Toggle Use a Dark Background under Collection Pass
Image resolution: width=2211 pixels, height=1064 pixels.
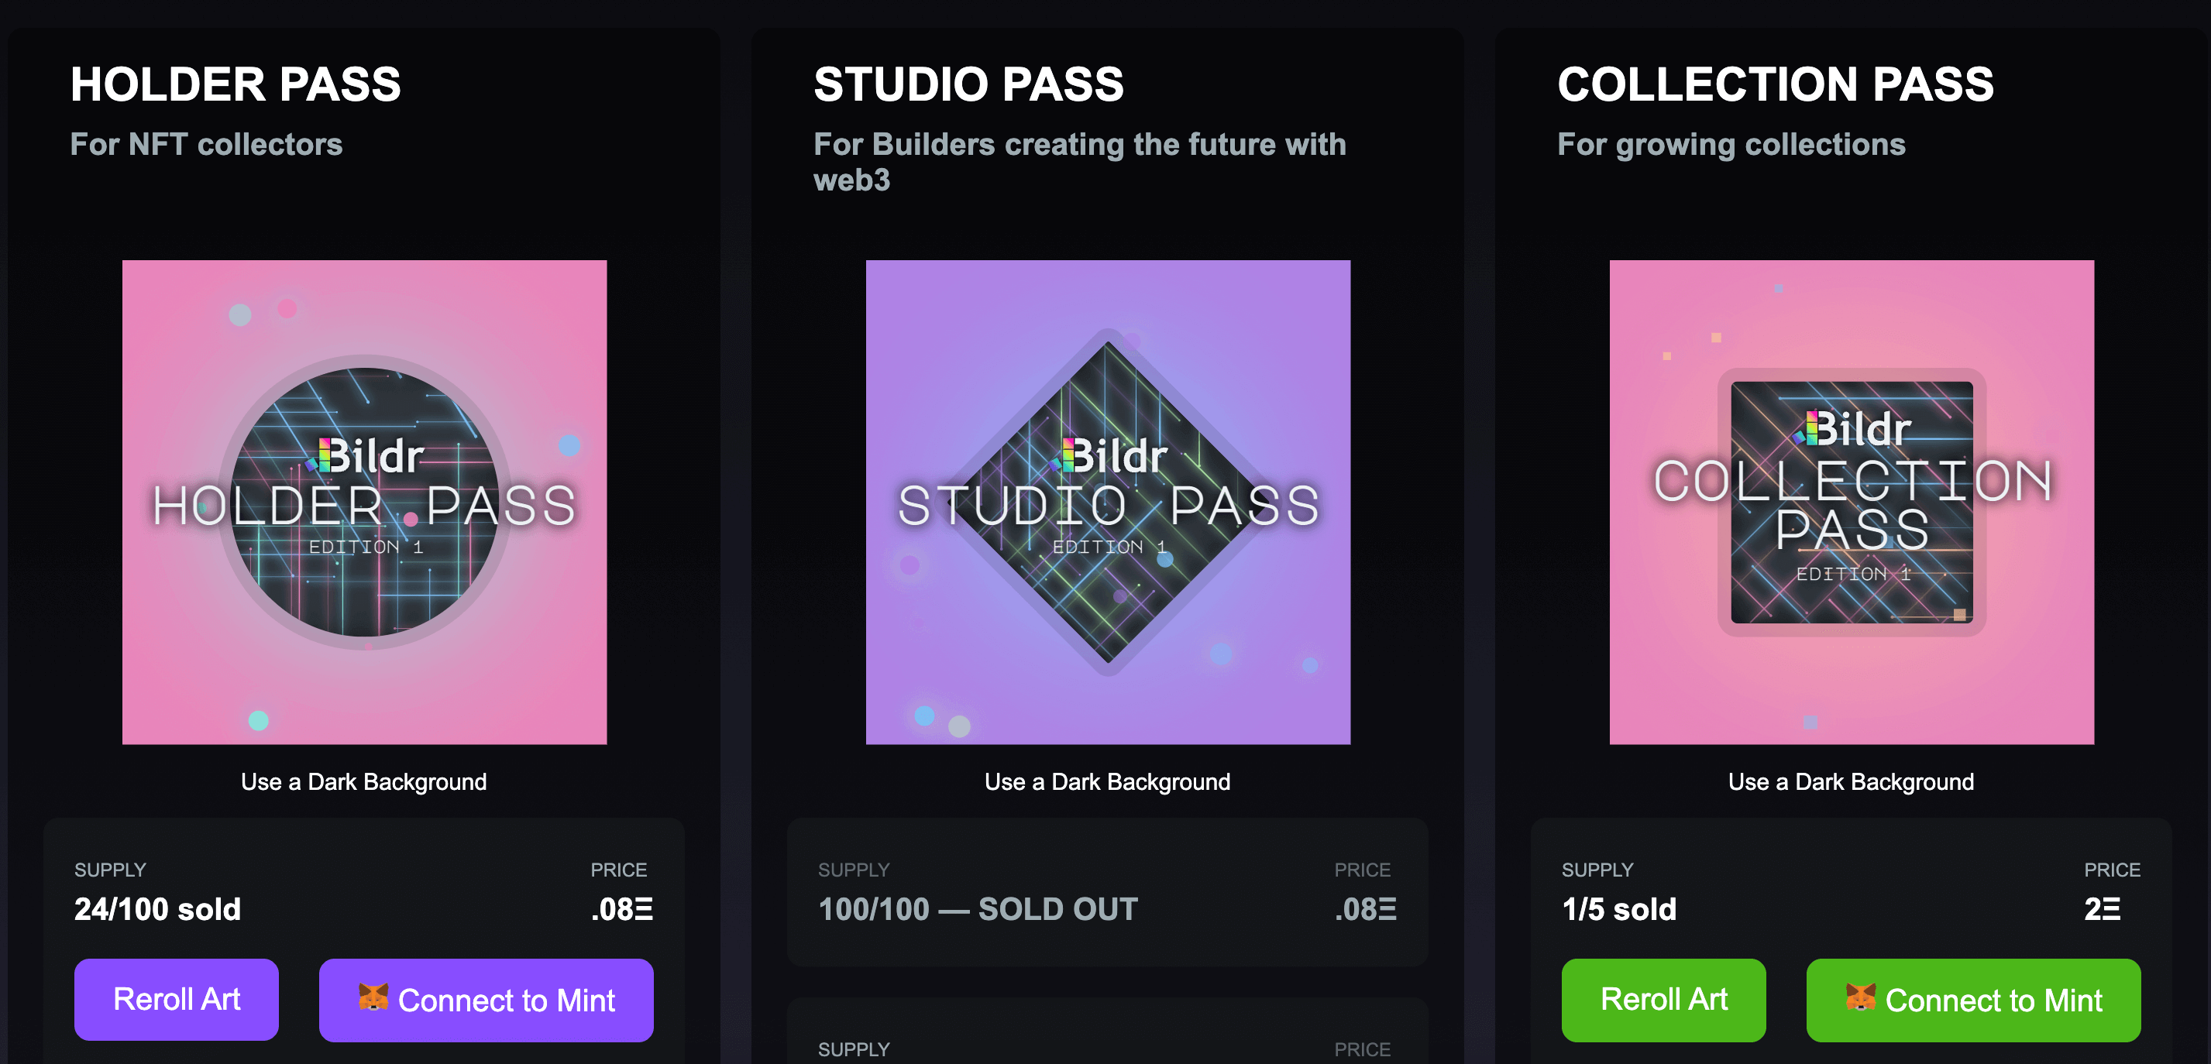1852,781
